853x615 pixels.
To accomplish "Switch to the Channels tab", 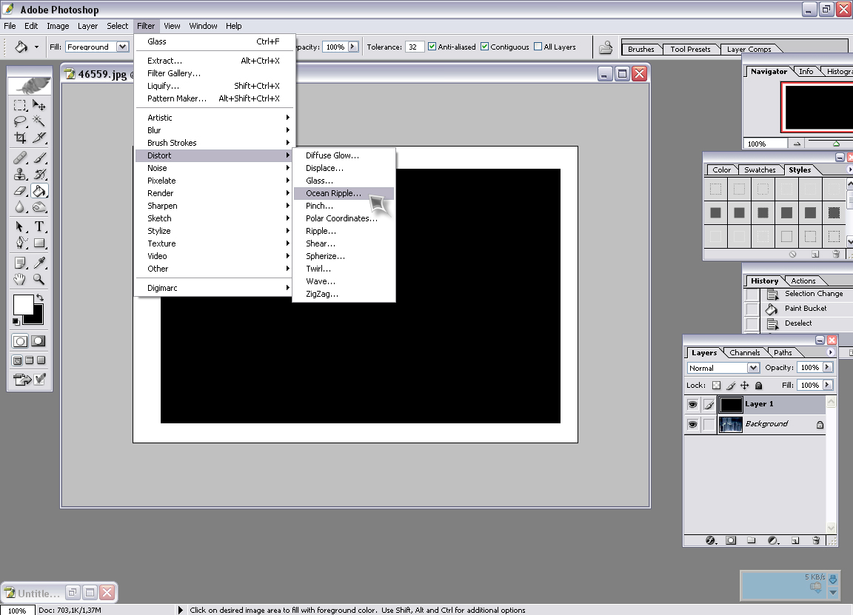I will click(x=744, y=352).
